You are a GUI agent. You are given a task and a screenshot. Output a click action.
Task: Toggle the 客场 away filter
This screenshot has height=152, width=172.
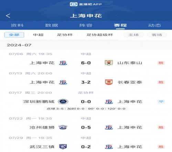tap(157, 35)
